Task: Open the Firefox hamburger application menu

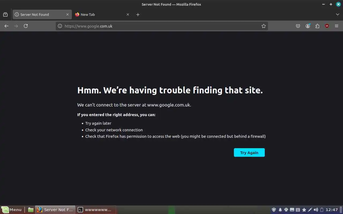Action: pos(337,26)
